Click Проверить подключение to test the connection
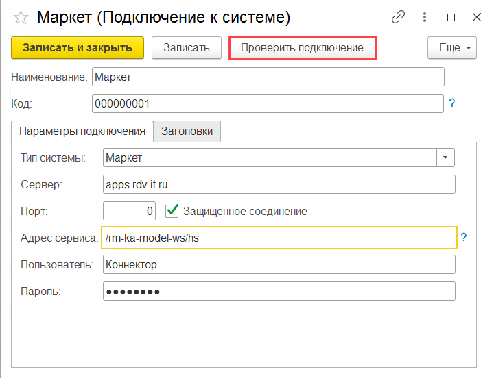Screen dimensions: 494x378 302,48
